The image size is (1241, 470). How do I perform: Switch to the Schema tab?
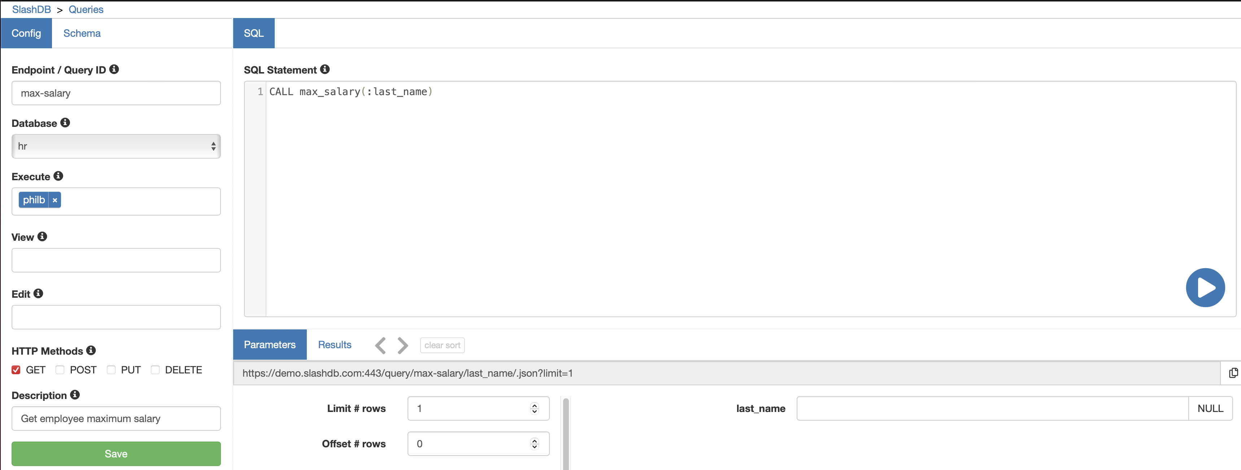pyautogui.click(x=82, y=33)
